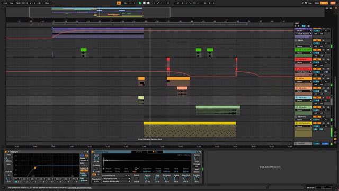The width and height of the screenshot is (339, 191).
Task: Click the Stop button in transport
Action: (144, 3)
